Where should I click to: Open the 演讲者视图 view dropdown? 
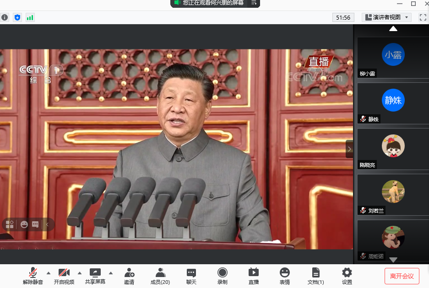387,17
